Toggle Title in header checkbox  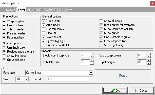tap(4, 29)
